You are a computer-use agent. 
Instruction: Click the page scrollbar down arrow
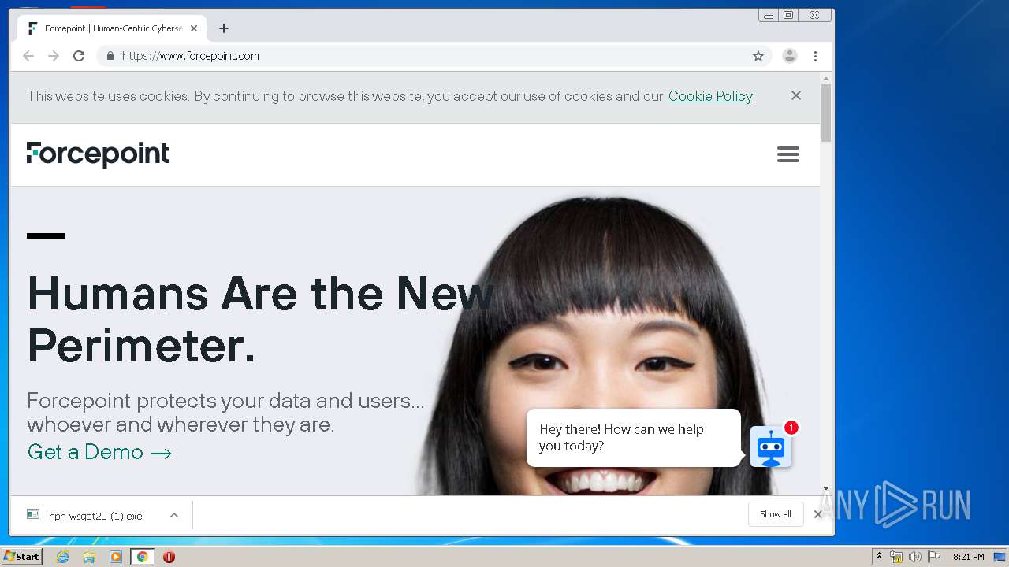point(826,489)
